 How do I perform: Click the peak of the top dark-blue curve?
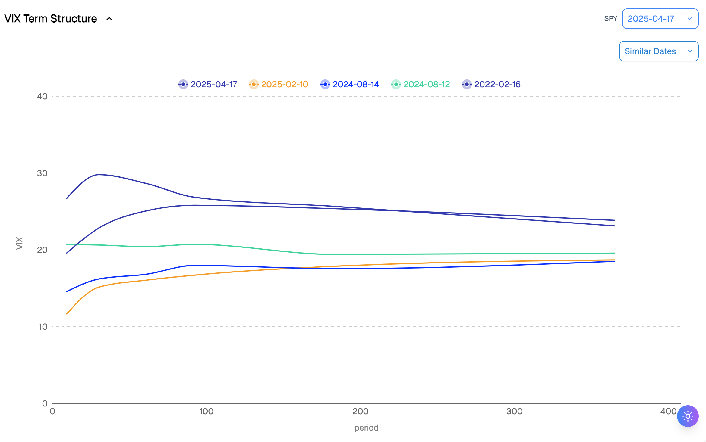click(99, 175)
